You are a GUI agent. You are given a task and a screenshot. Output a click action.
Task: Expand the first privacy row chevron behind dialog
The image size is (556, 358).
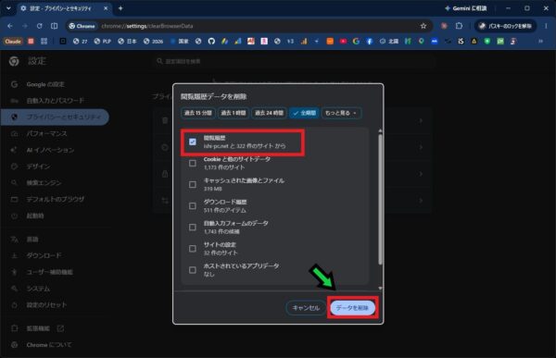[421, 121]
